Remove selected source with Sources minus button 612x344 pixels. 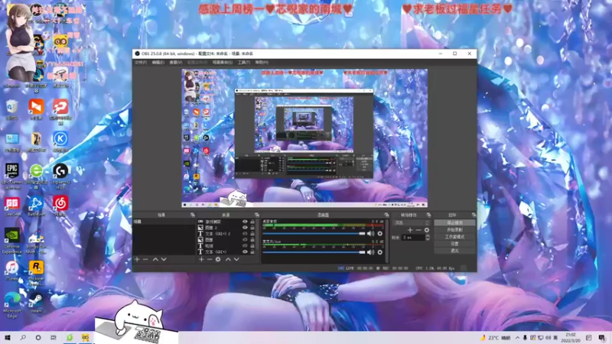pos(210,259)
